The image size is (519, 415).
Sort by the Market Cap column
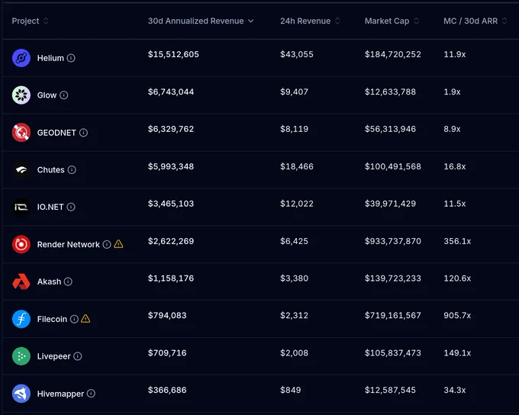392,21
